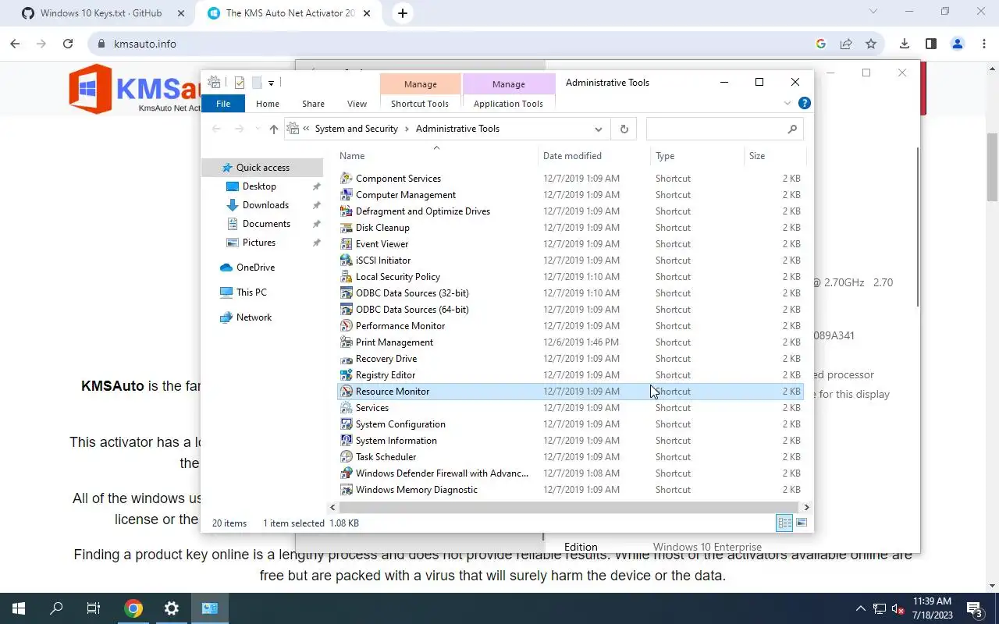Select Event Viewer shortcut icon
Viewport: 999px width, 624px height.
(347, 244)
